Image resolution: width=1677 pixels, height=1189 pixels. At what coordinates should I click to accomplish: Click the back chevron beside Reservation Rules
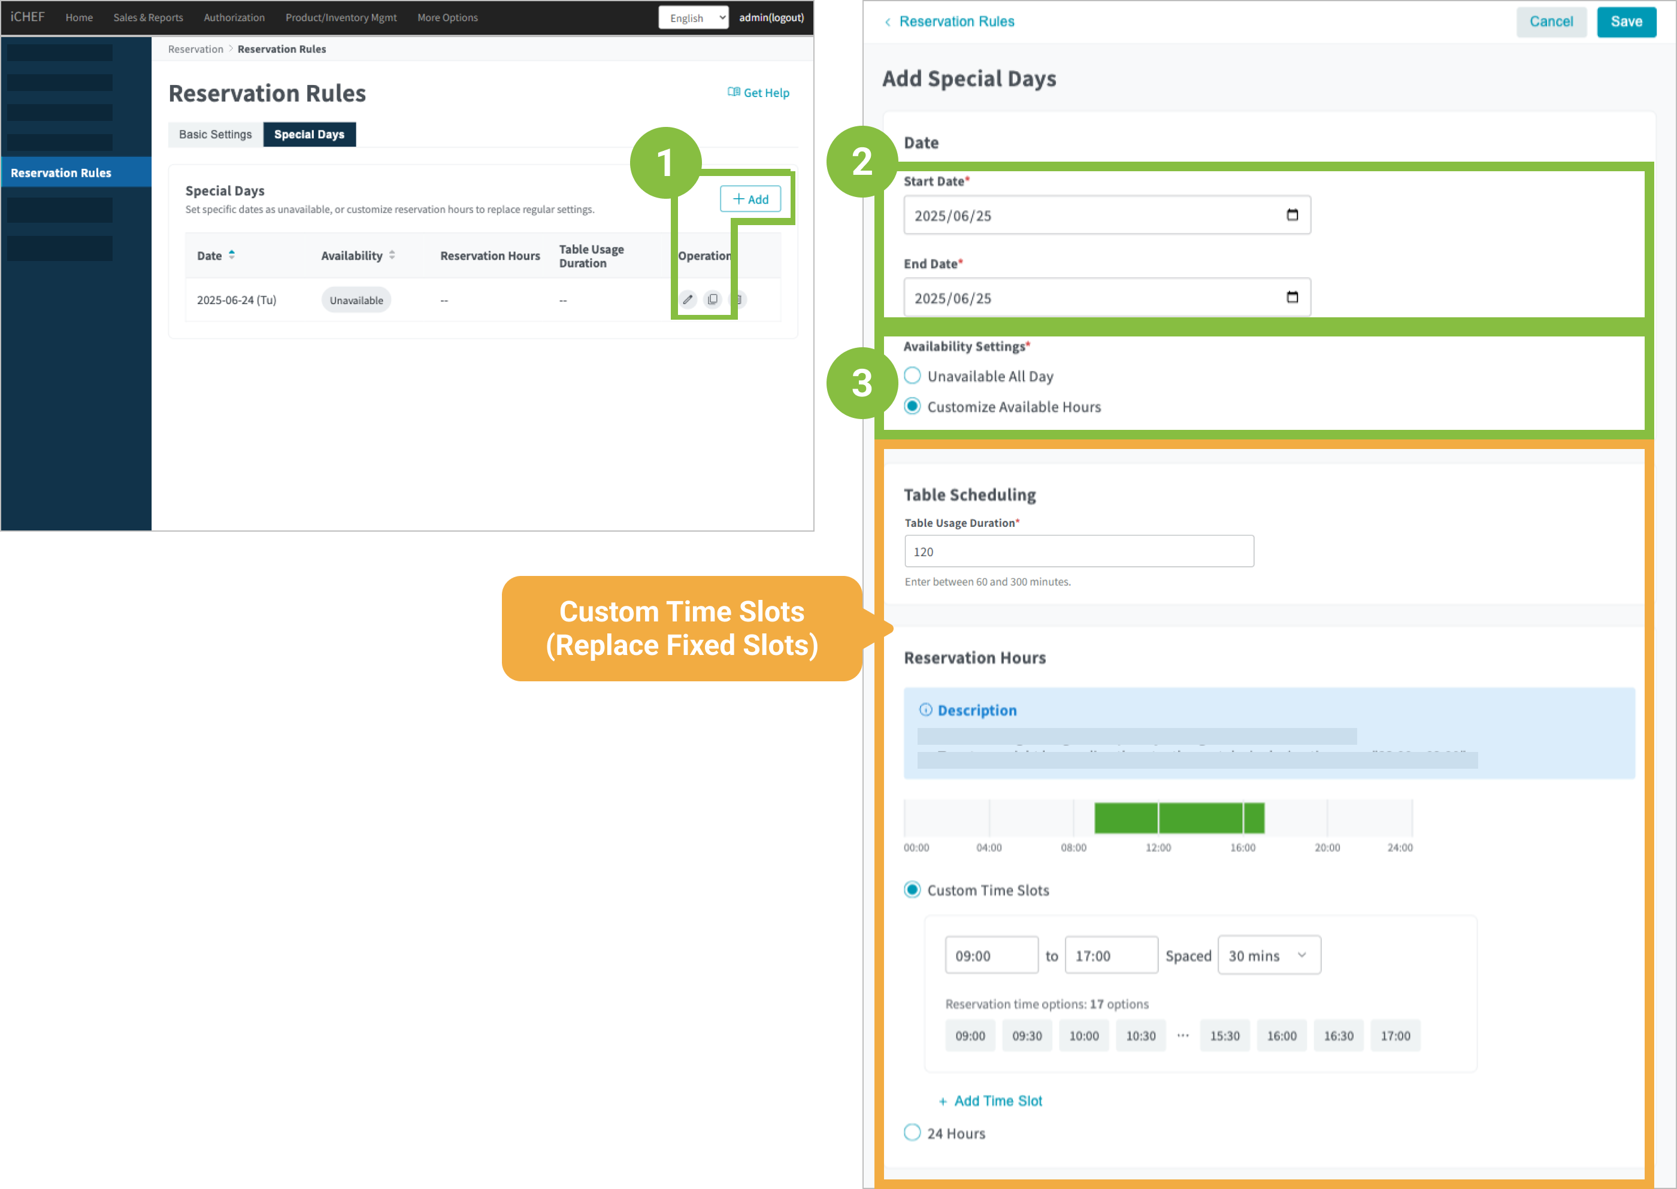coord(888,22)
